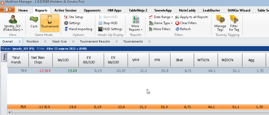
Task: Toggle the vertical Stats side button
Action: tap(4, 57)
